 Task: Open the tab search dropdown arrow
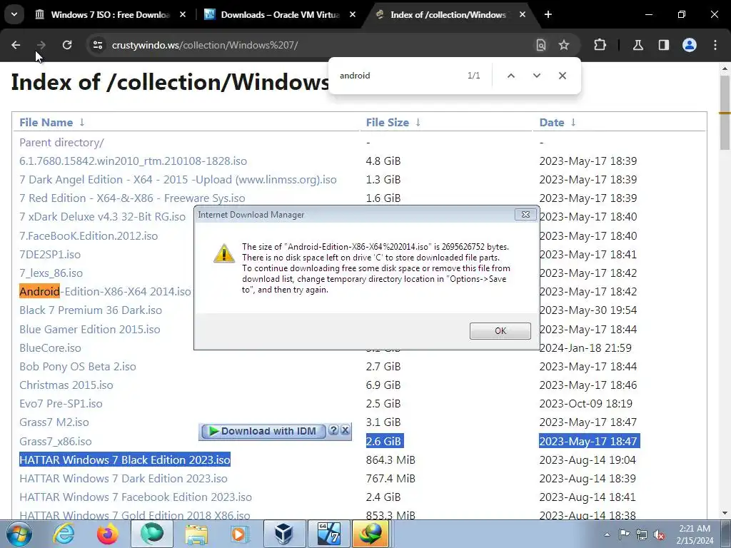[14, 14]
